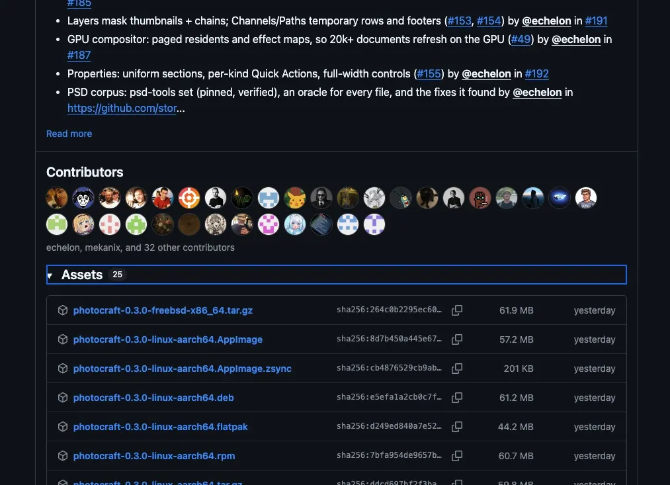Viewport: 670px width, 485px height.
Task: Download photocraft-0.3.0-linux-aarch64.rpm
Action: point(154,455)
